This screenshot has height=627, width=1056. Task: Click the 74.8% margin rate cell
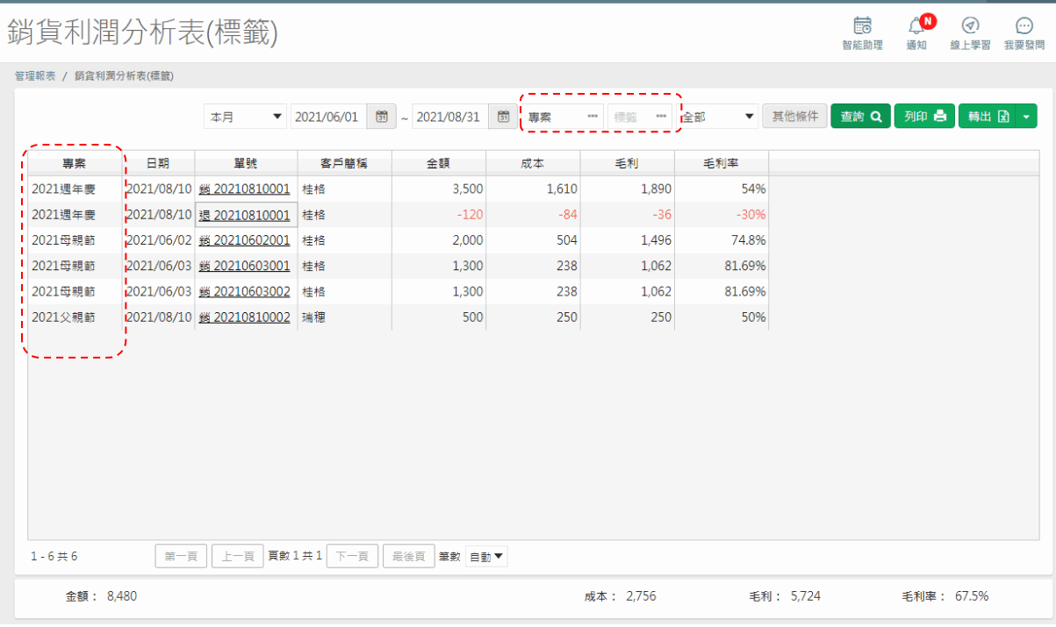click(x=722, y=240)
